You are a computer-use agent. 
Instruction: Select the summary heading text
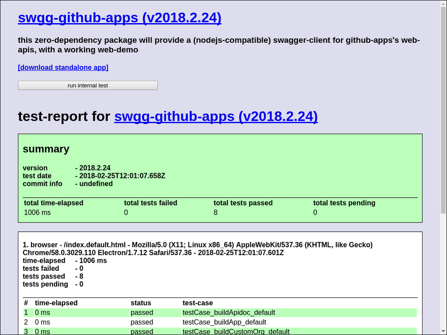[46, 149]
